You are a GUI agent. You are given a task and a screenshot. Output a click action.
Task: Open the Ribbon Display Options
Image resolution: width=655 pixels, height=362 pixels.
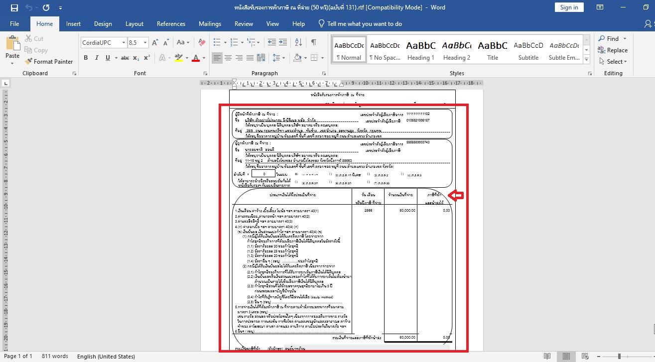[601, 7]
